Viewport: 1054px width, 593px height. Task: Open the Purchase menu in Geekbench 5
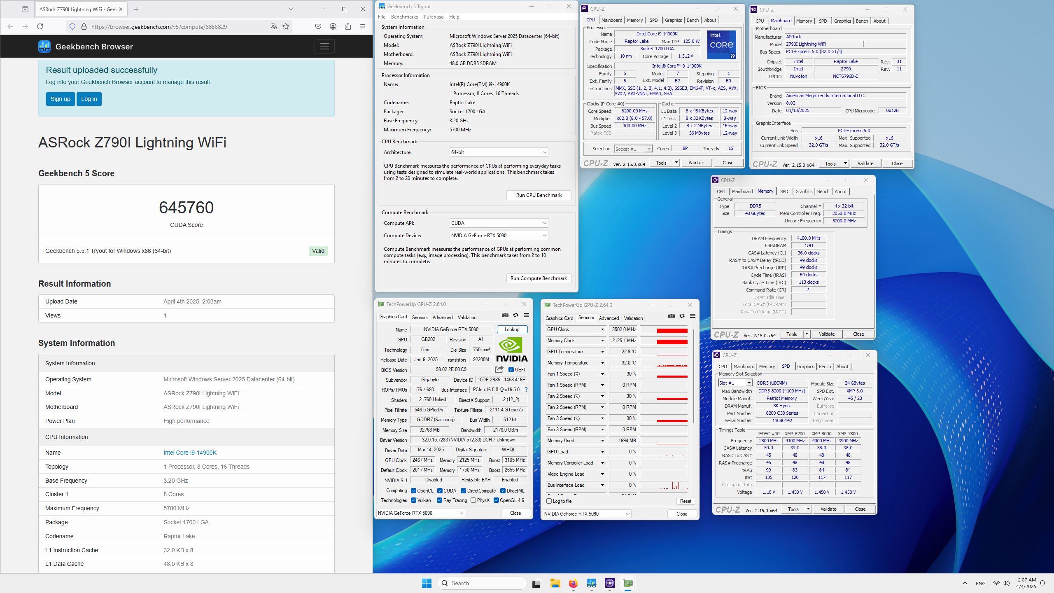pos(434,17)
